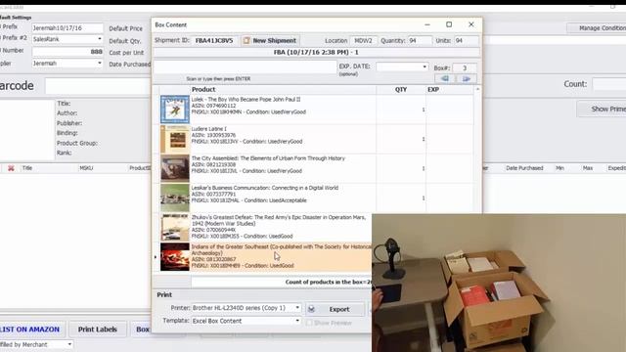Screen dimensions: 626x352
Task: Close the Box Content window
Action: (x=471, y=24)
